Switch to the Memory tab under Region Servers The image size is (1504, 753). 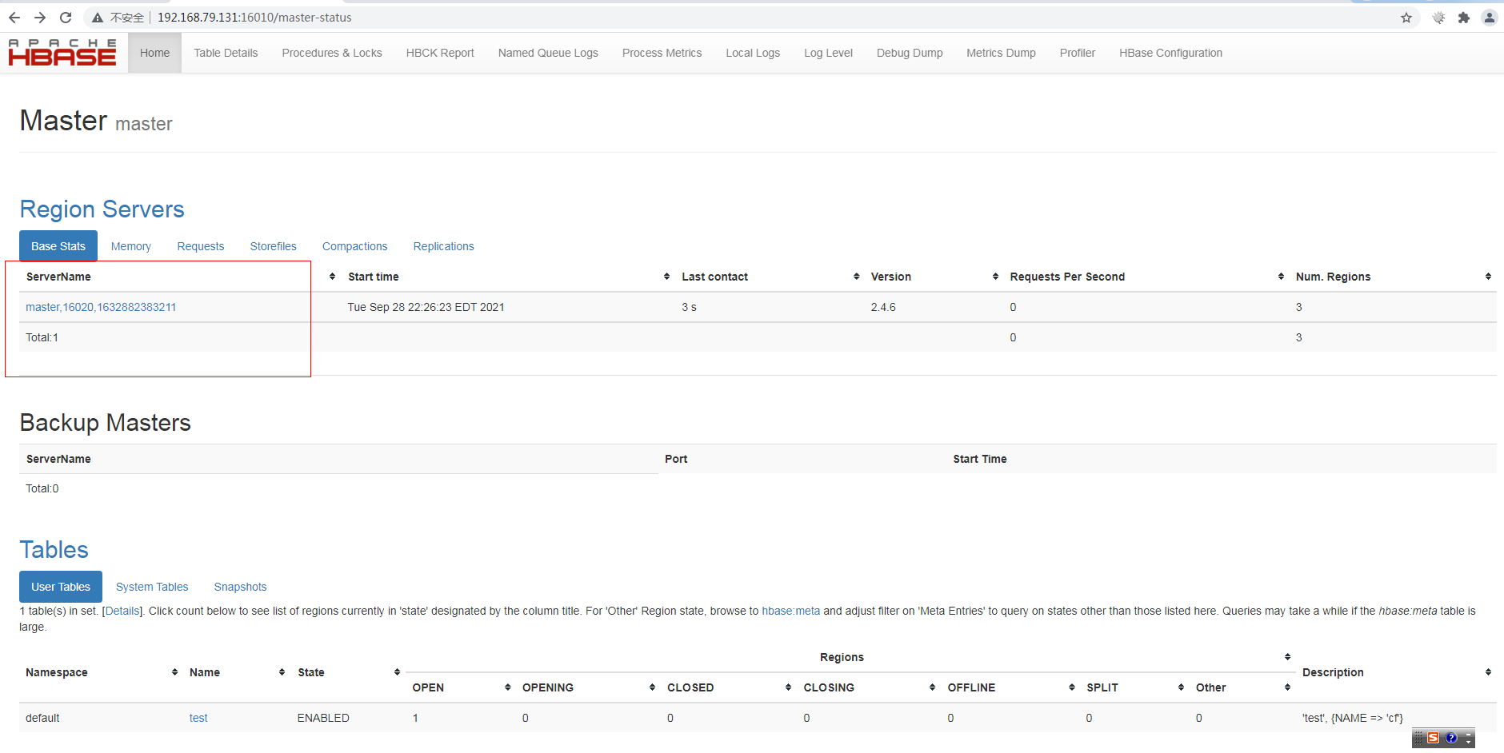(x=130, y=246)
